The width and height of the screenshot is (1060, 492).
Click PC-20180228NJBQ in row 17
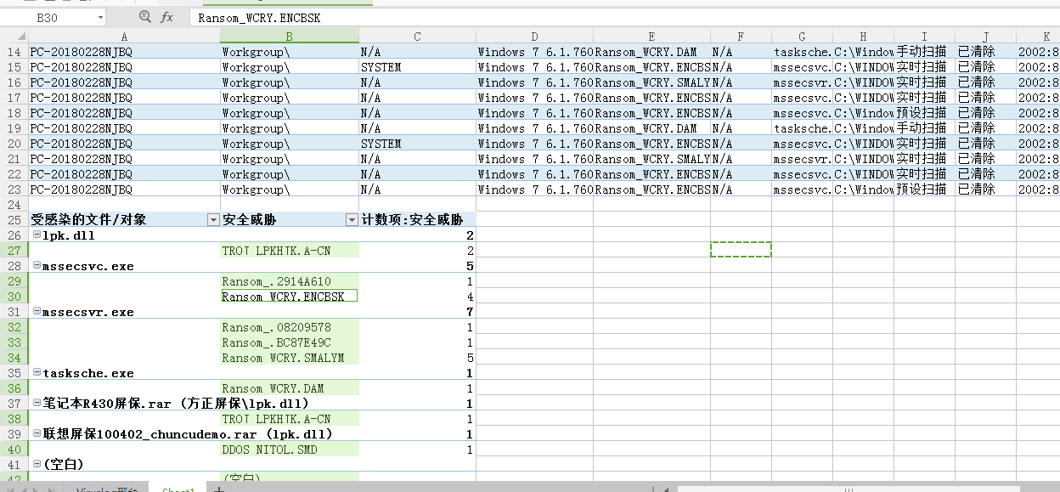coord(124,98)
